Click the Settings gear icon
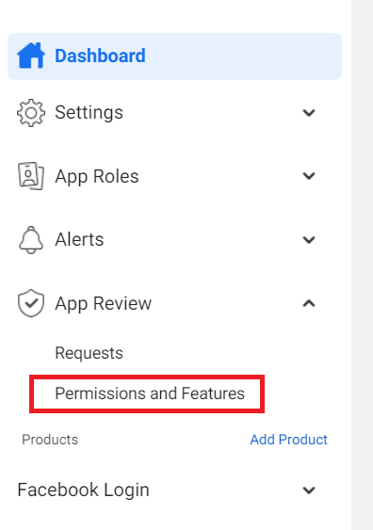This screenshot has width=373, height=530. pyautogui.click(x=31, y=113)
